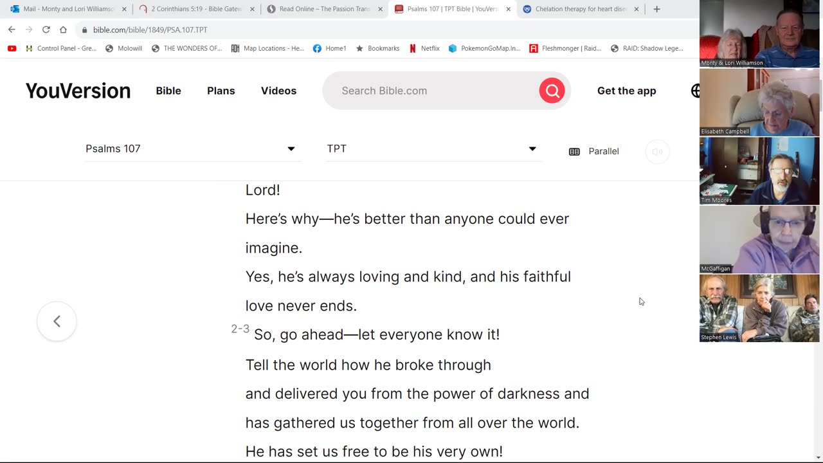Select McGaffigan video tile

pyautogui.click(x=759, y=239)
